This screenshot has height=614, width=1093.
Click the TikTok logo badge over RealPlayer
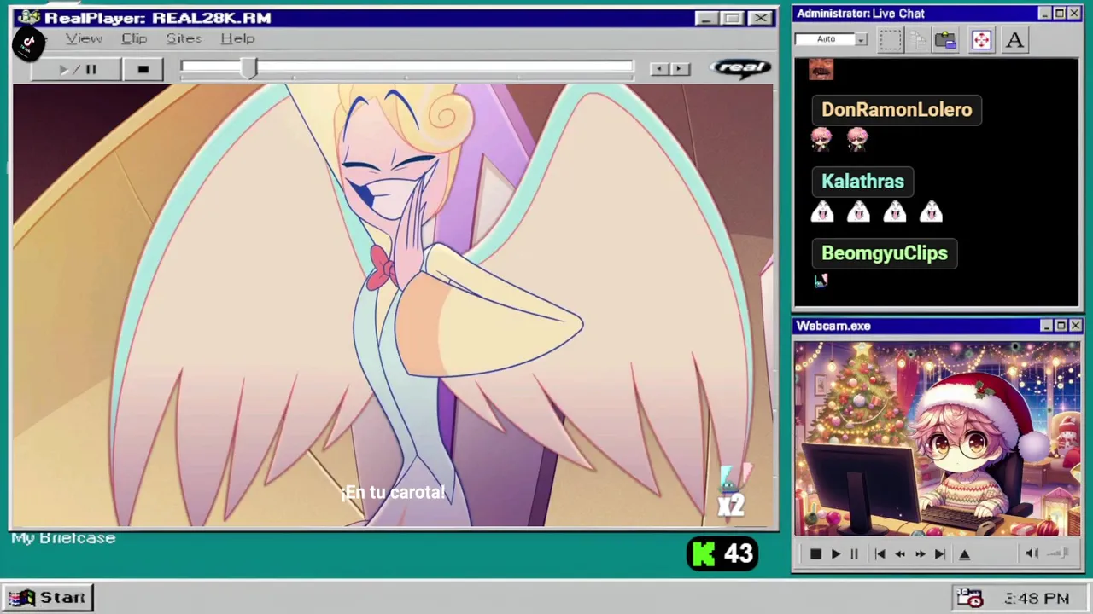click(28, 43)
